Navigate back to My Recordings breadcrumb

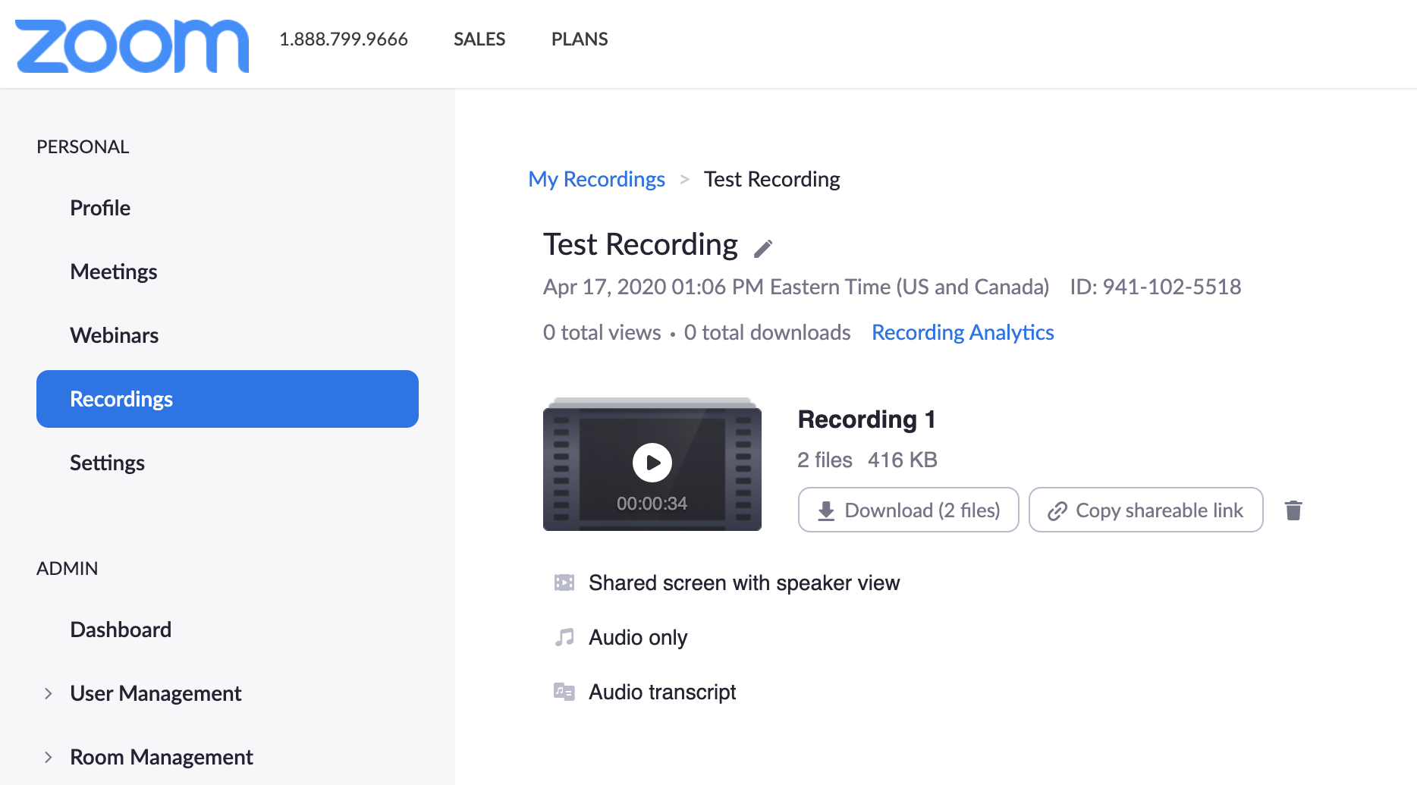click(x=596, y=179)
